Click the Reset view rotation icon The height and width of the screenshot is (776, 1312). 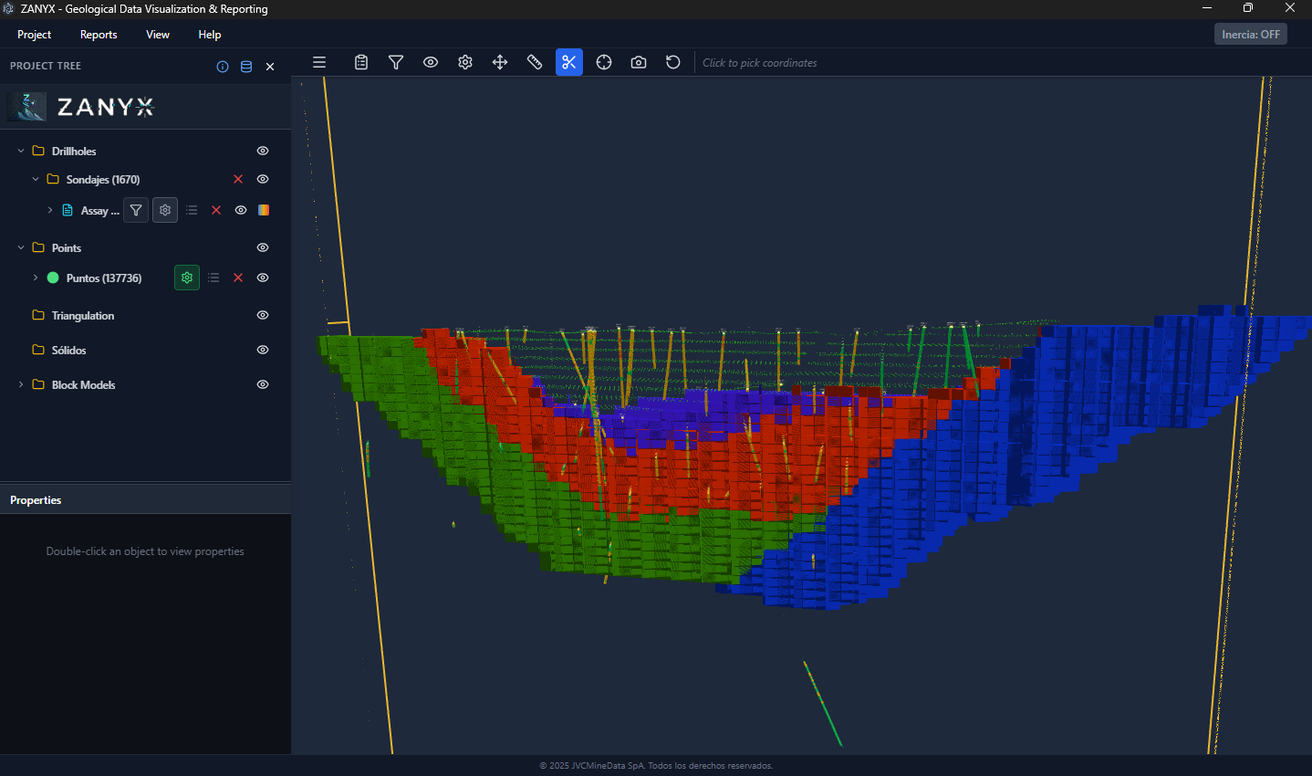pos(672,62)
